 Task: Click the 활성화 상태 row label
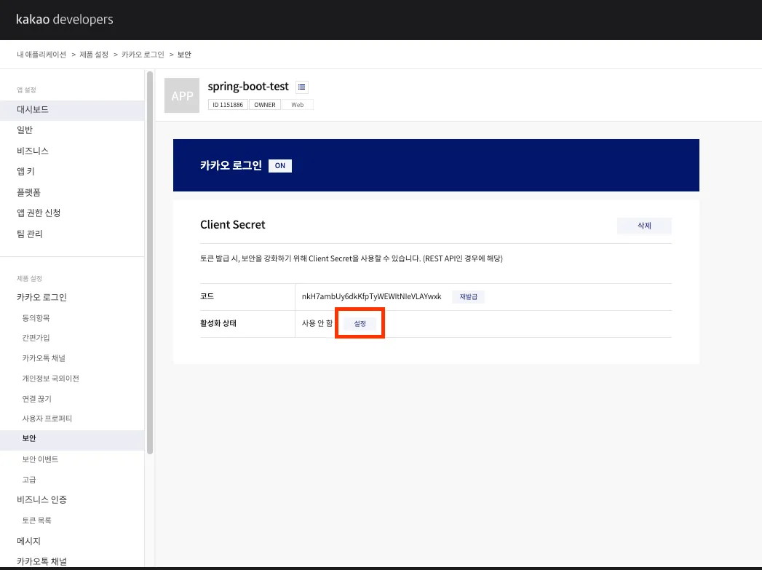pos(218,323)
